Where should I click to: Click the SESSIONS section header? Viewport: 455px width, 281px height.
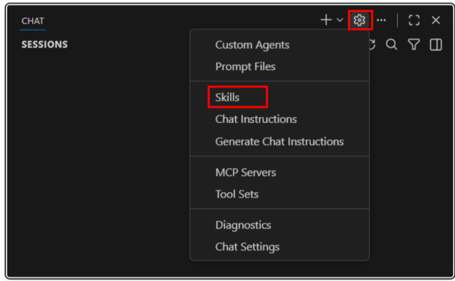click(x=45, y=45)
